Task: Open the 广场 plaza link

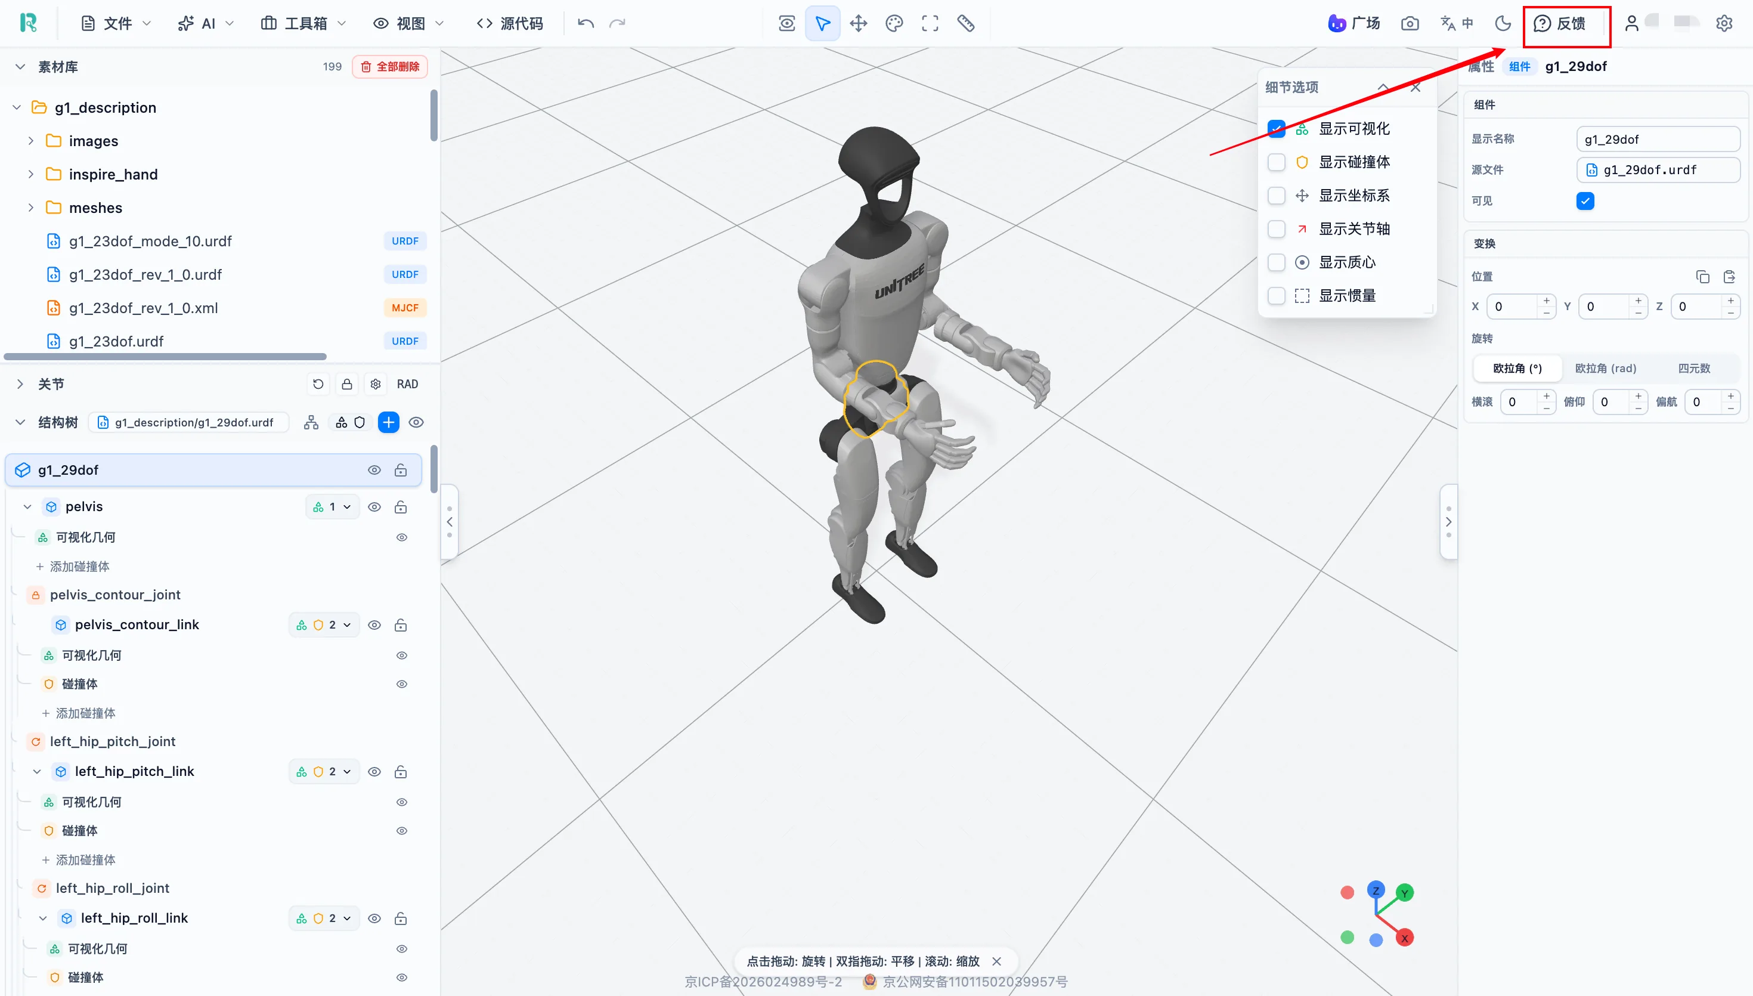Action: [1354, 23]
